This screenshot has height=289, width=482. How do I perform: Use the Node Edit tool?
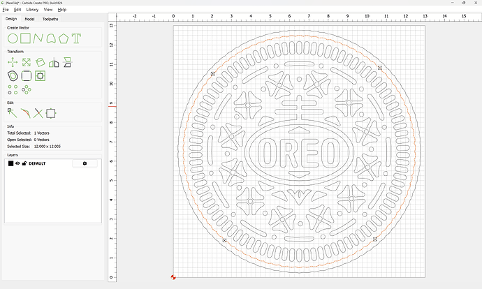coord(12,112)
